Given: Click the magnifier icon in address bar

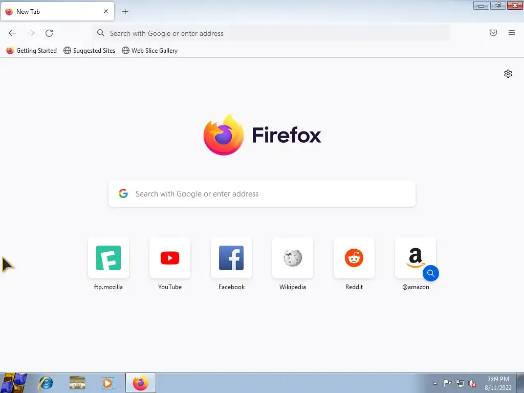Looking at the screenshot, I should coord(101,33).
